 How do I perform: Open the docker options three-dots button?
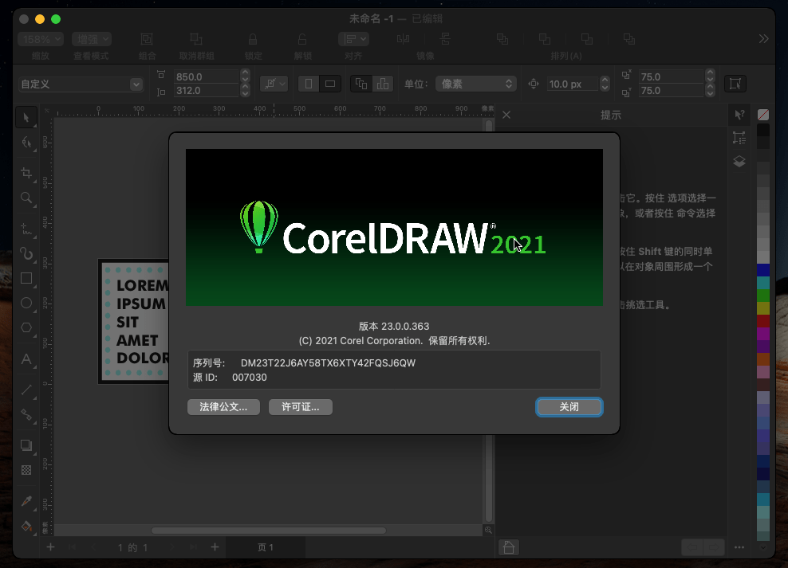tap(739, 547)
